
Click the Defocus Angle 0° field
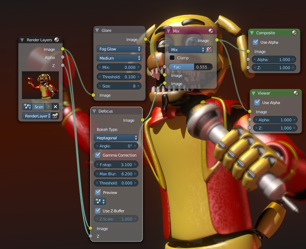[x=116, y=146]
